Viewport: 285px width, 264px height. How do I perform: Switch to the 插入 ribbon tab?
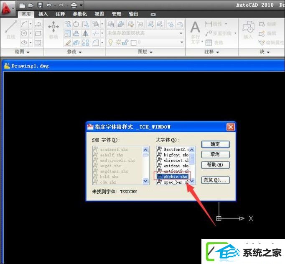[x=43, y=14]
